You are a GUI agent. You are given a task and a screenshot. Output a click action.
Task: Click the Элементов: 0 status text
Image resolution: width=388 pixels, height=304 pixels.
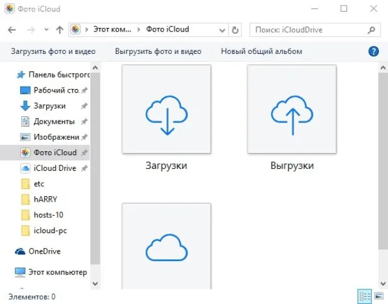(32, 297)
